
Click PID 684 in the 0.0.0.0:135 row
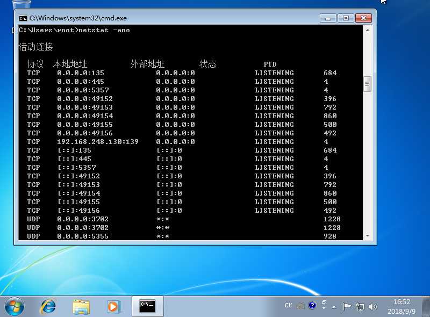coord(330,73)
